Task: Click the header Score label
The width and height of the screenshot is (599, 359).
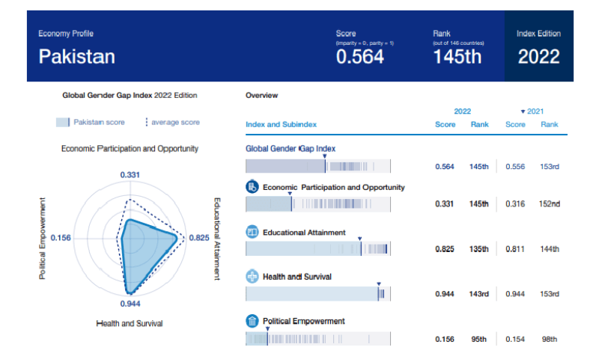Action: point(346,34)
